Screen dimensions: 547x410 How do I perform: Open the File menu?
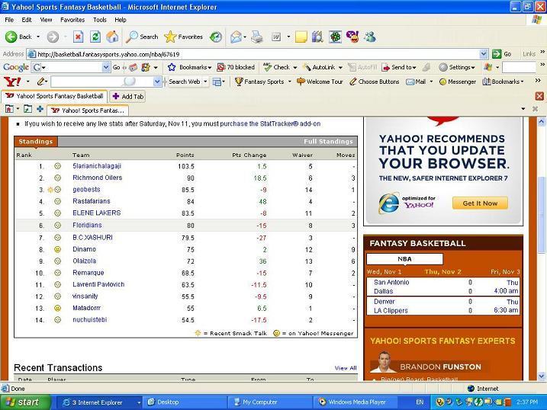coord(9,20)
